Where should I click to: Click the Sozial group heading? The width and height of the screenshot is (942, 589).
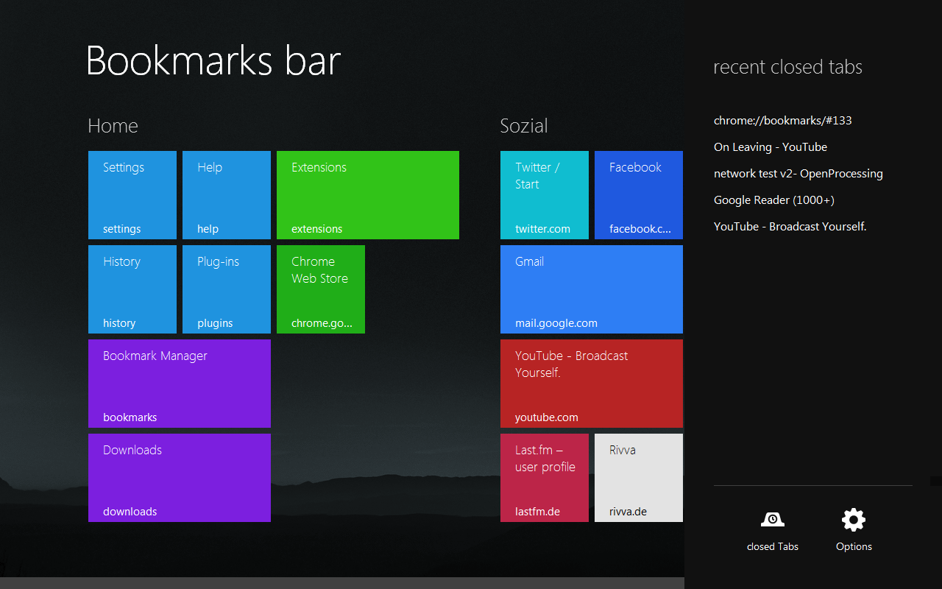pyautogui.click(x=524, y=126)
